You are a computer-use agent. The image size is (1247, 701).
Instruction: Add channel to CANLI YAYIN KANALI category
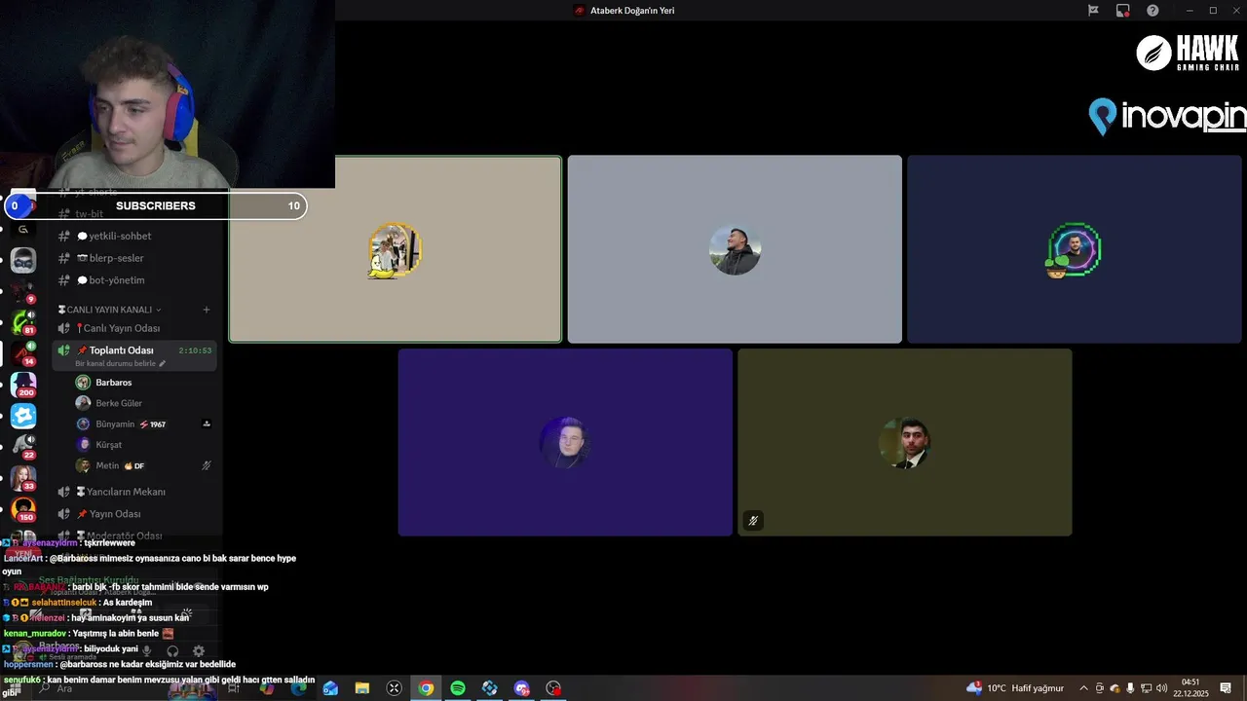206,310
